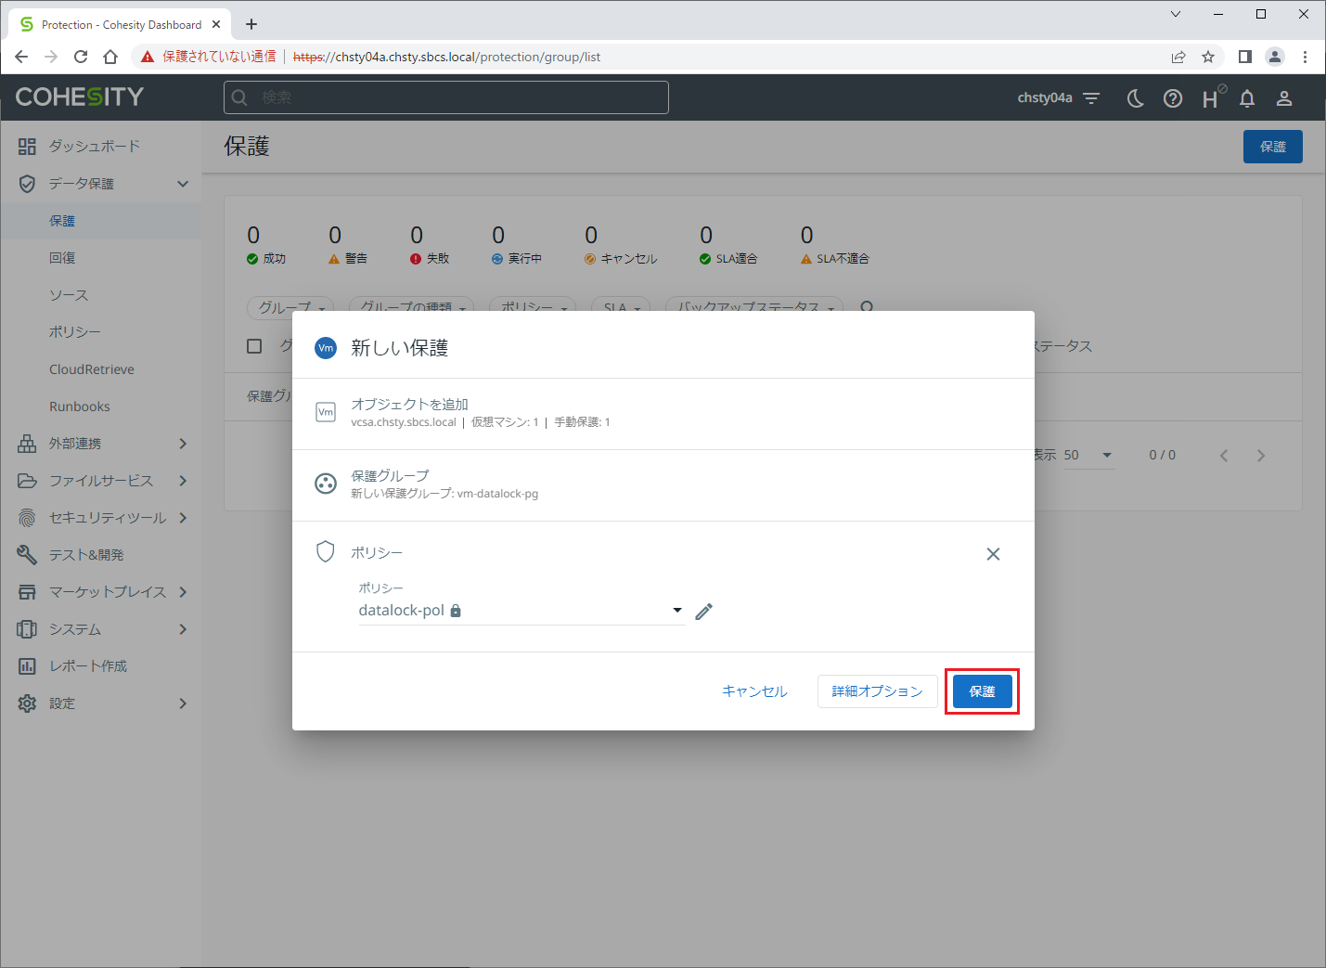
Task: Open the user account icon
Action: (1284, 98)
